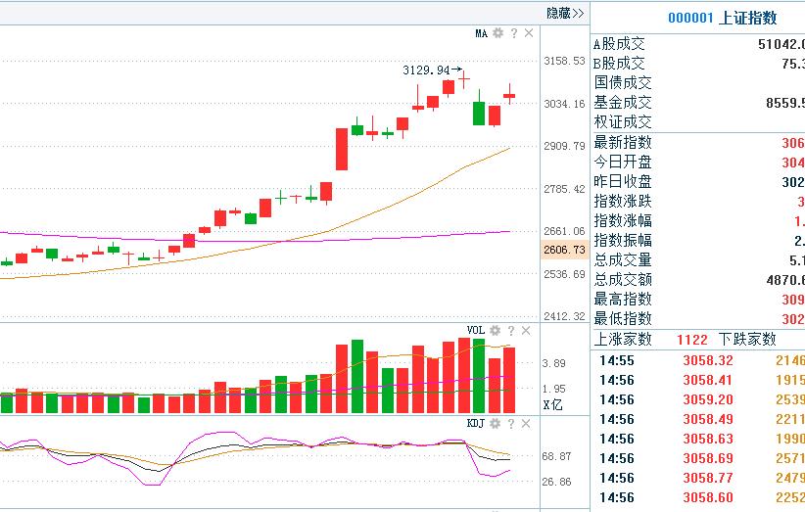Click the 3.89 volume axis label
This screenshot has height=512, width=805.
(554, 364)
